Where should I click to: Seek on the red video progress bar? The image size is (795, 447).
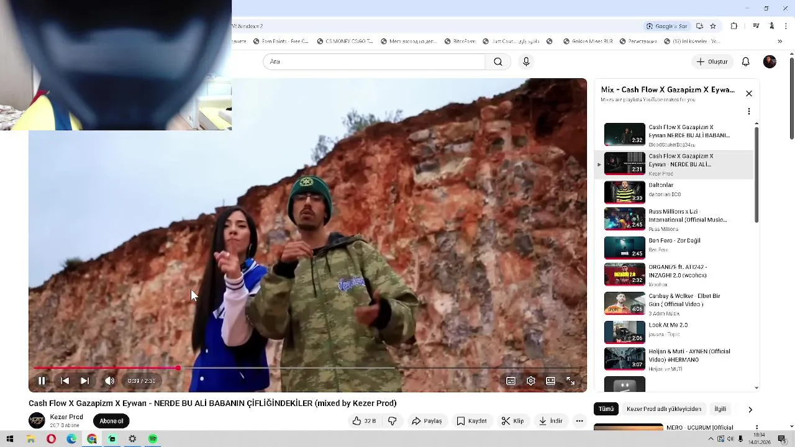[106, 368]
